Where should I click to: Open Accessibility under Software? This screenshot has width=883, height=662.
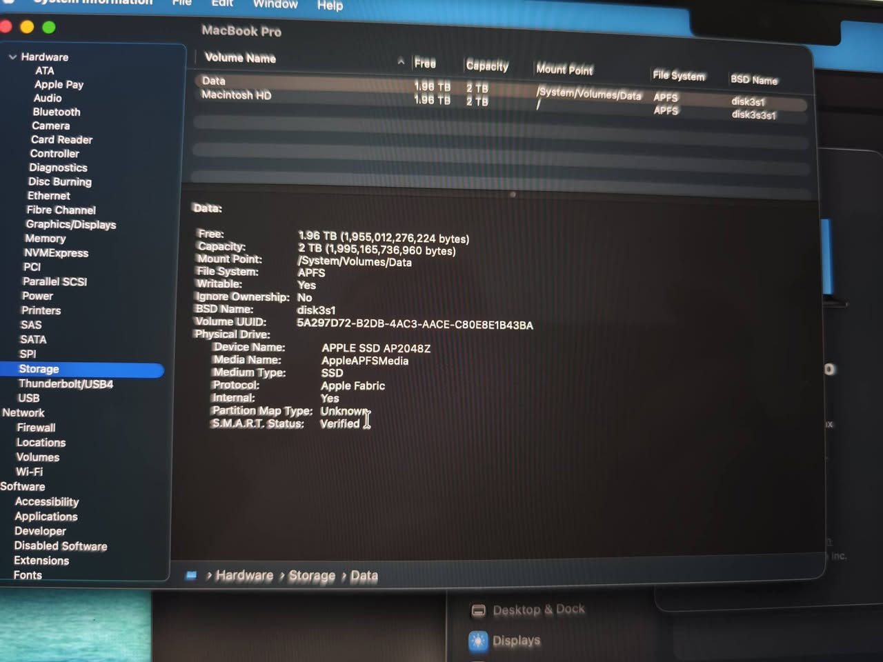point(46,501)
